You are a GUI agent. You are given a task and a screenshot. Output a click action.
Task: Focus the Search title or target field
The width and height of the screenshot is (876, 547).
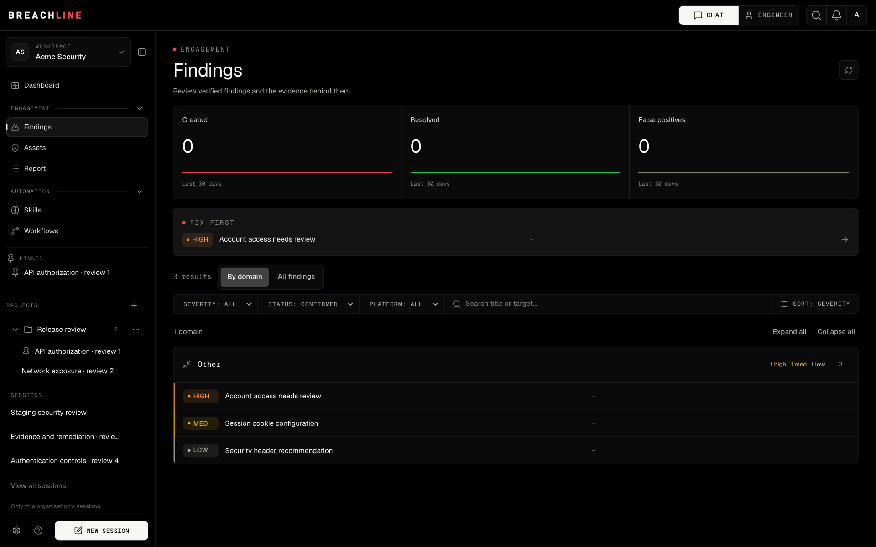pos(608,304)
